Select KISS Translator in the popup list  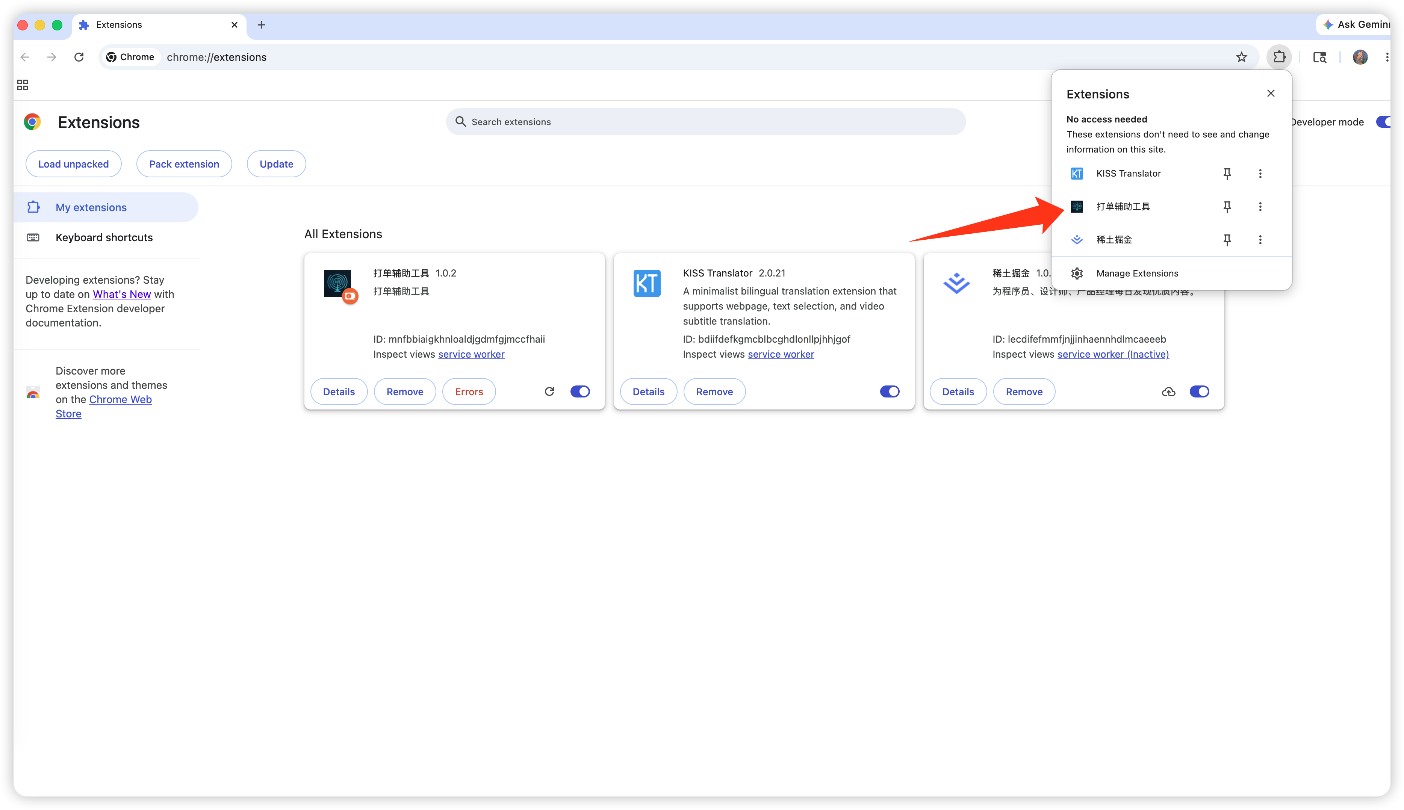point(1129,174)
